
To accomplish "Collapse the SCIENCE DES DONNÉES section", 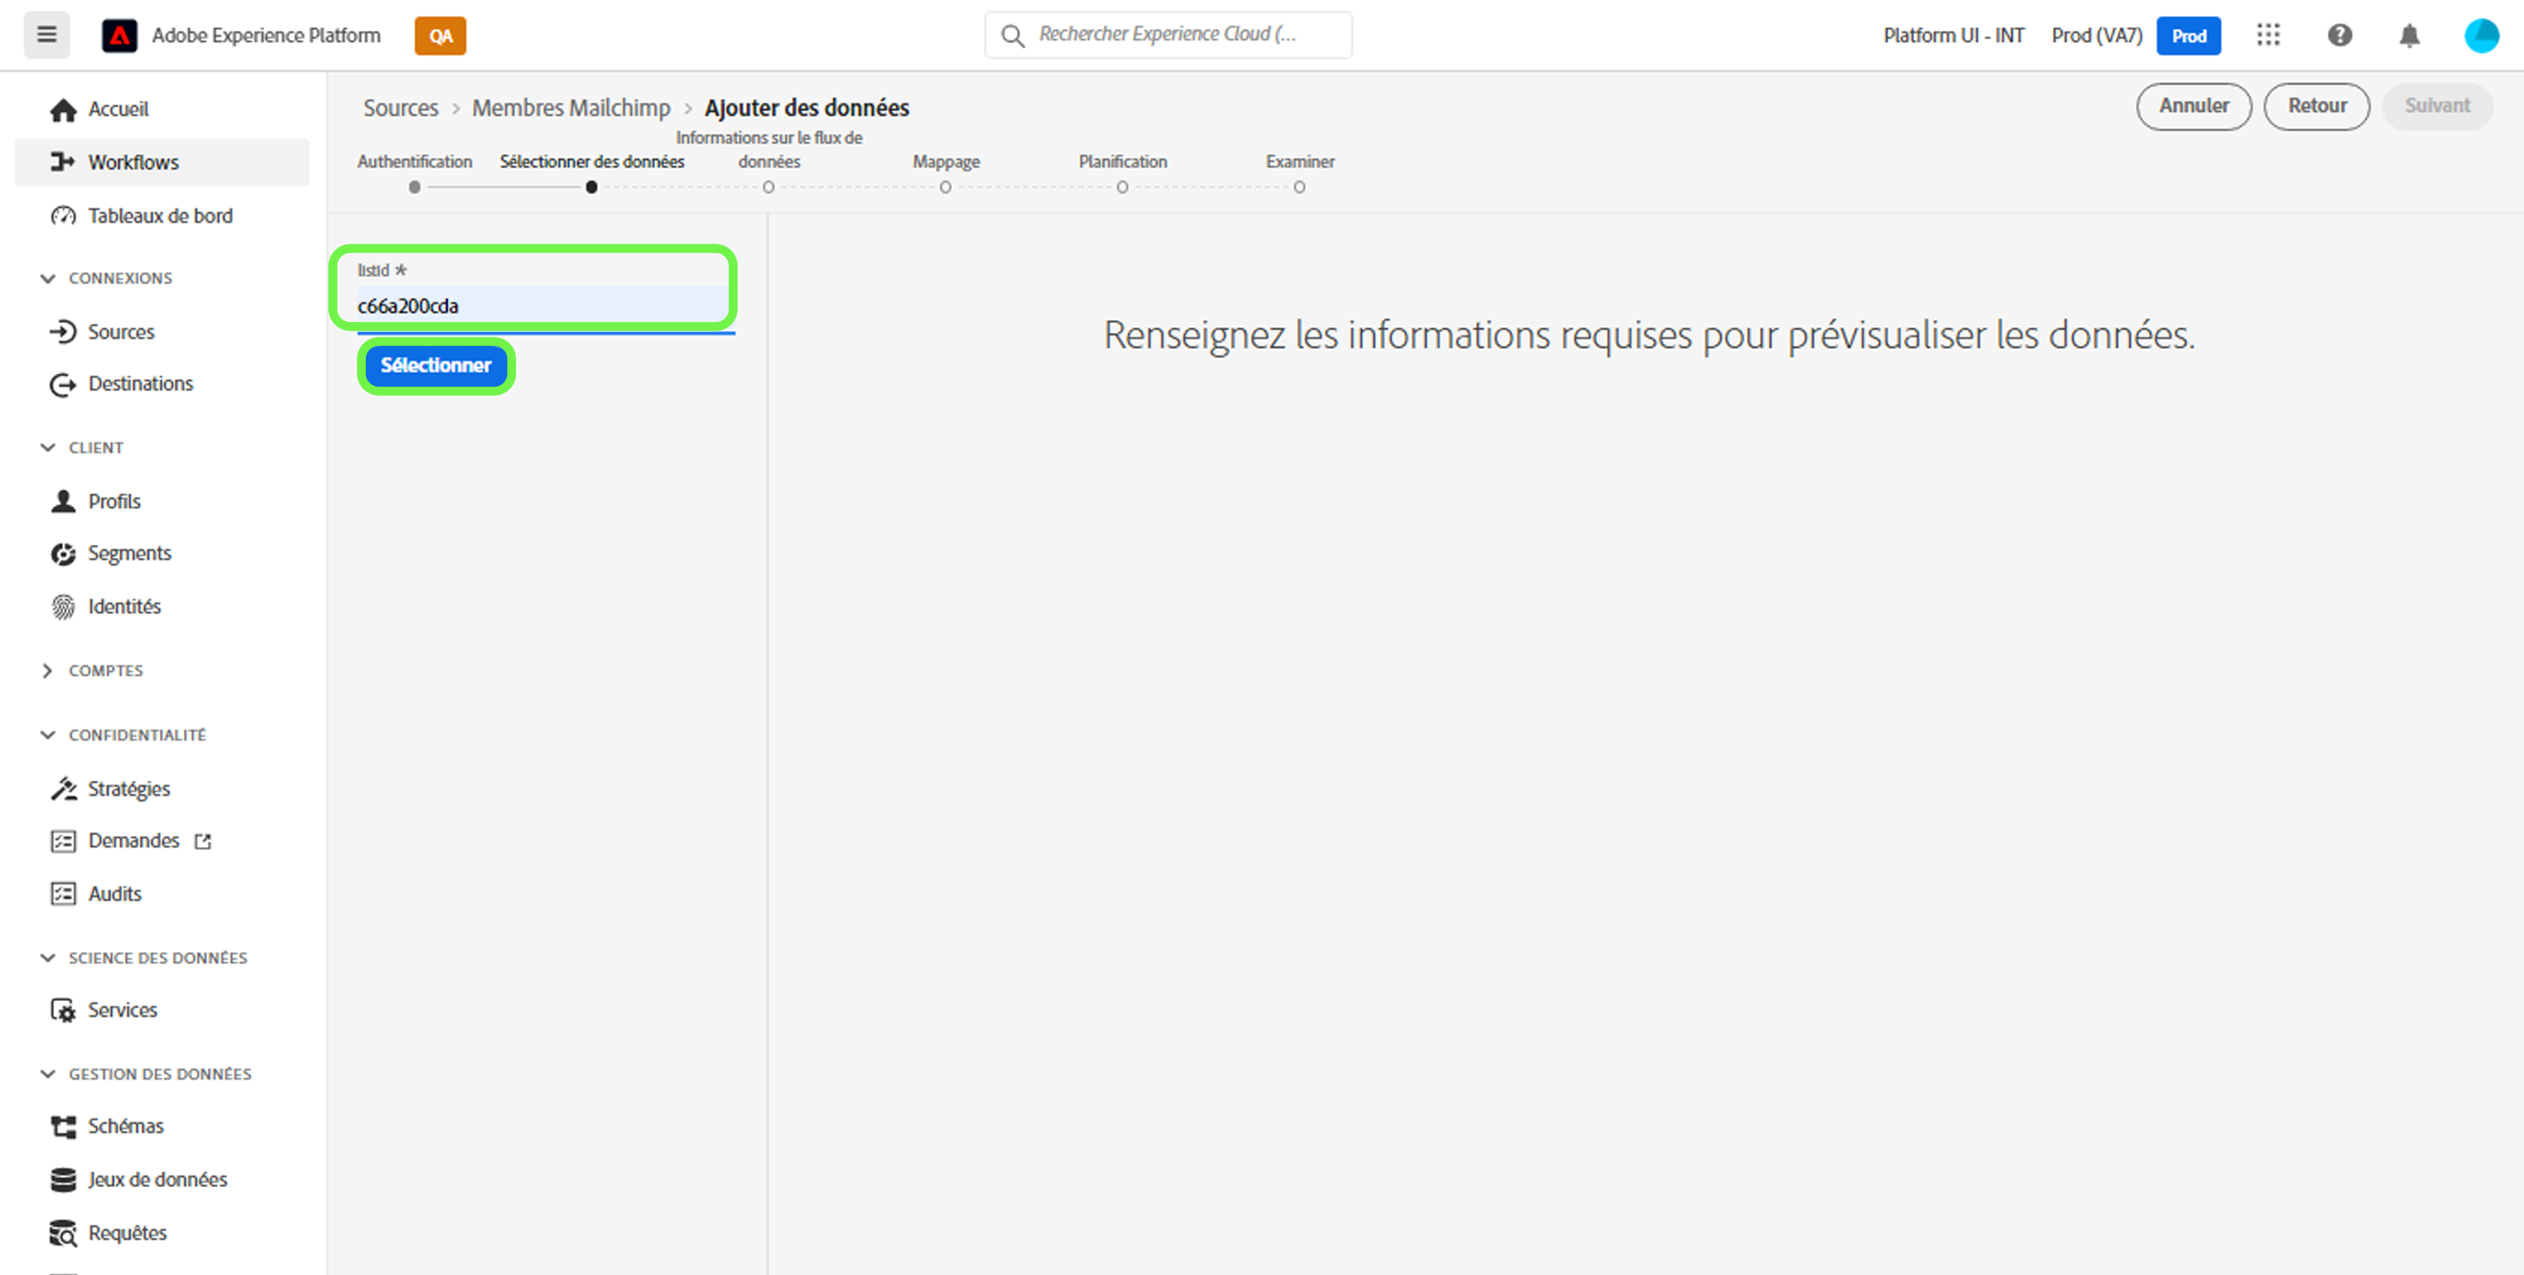I will pyautogui.click(x=47, y=957).
